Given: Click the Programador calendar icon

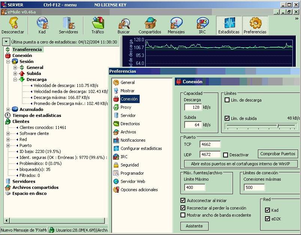Looking at the screenshot, I should coord(116,173).
